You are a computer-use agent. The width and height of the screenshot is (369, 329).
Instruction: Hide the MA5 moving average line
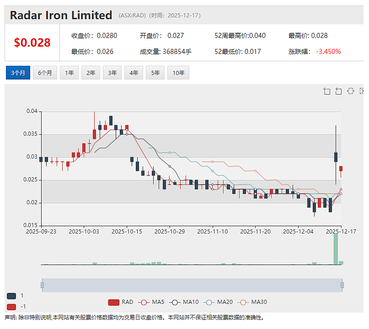tap(151, 302)
